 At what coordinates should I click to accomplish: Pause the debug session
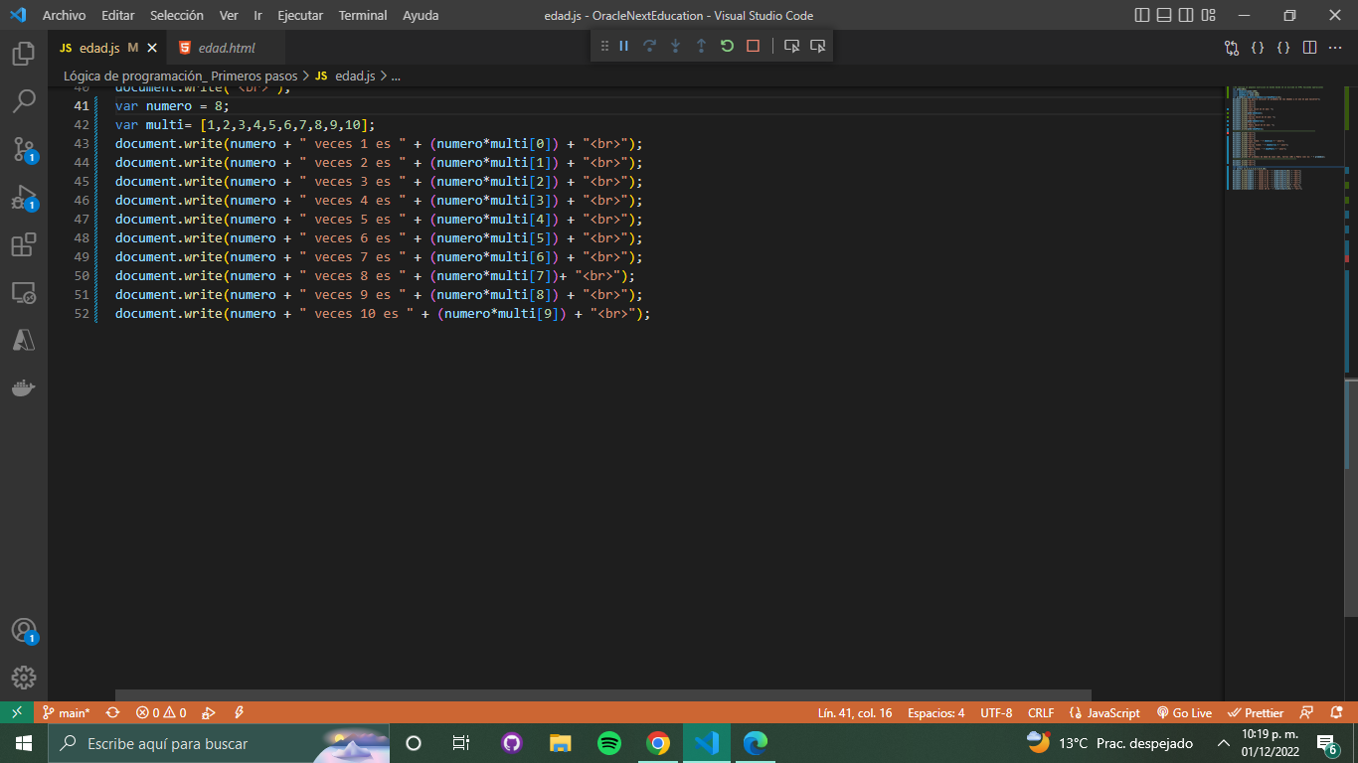[x=624, y=46]
